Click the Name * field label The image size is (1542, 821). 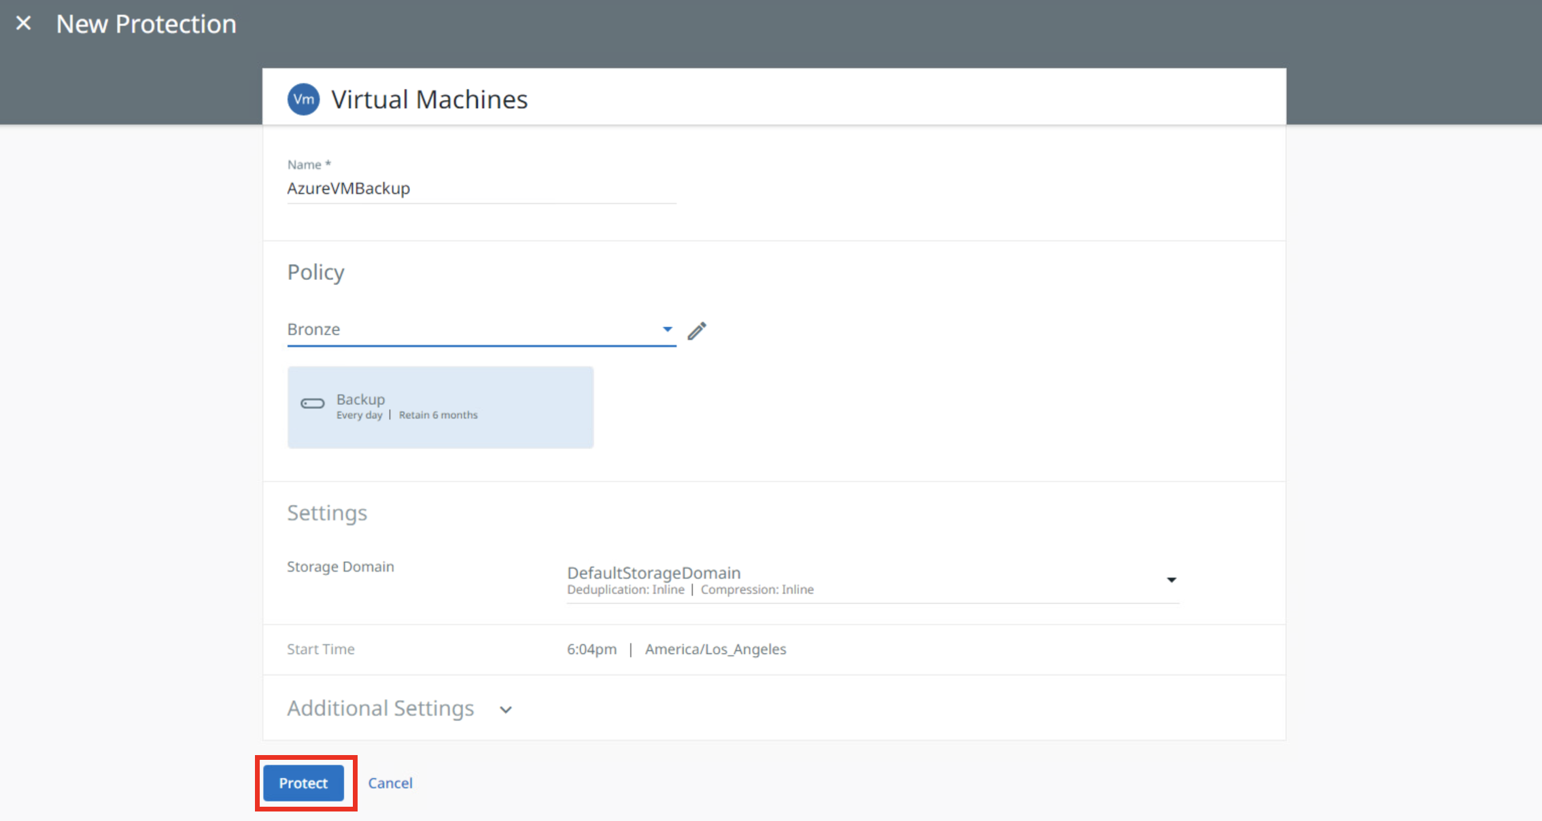(x=309, y=164)
